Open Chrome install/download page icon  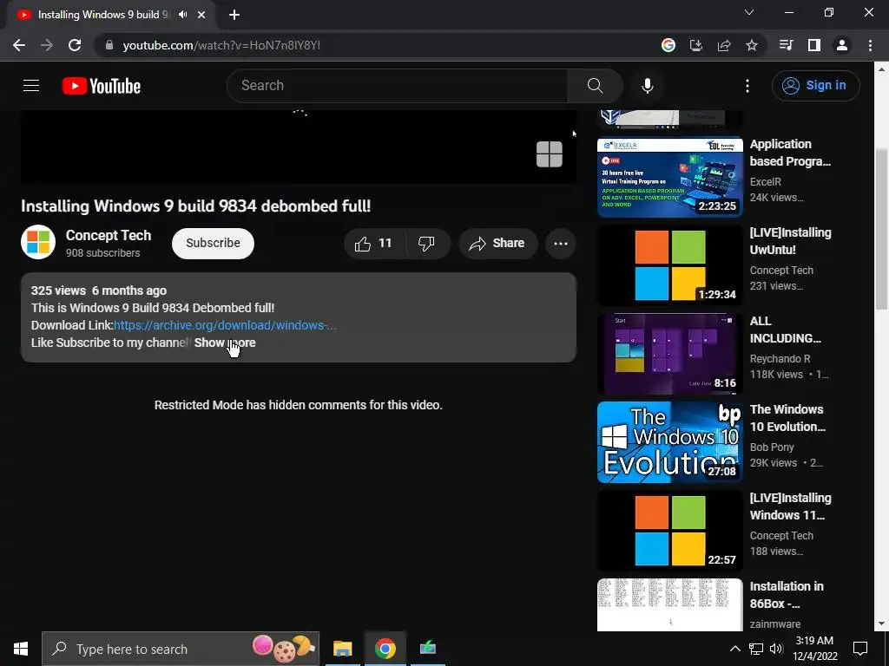[x=696, y=45]
